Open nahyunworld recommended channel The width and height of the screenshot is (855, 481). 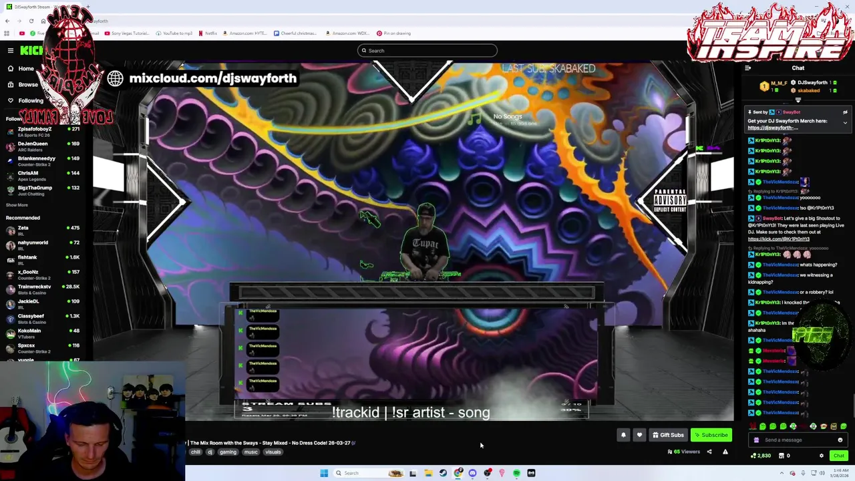coord(43,245)
